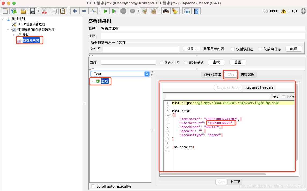The width and height of the screenshot is (307, 191).
Task: Switch to 请求 tab
Action: 231,75
